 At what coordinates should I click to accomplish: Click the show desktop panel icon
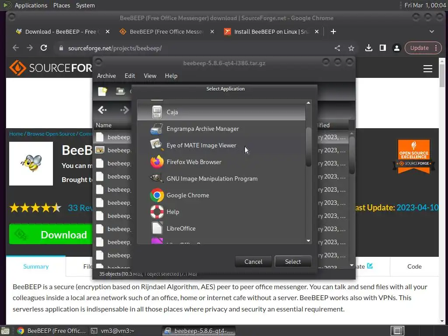pos(5,331)
